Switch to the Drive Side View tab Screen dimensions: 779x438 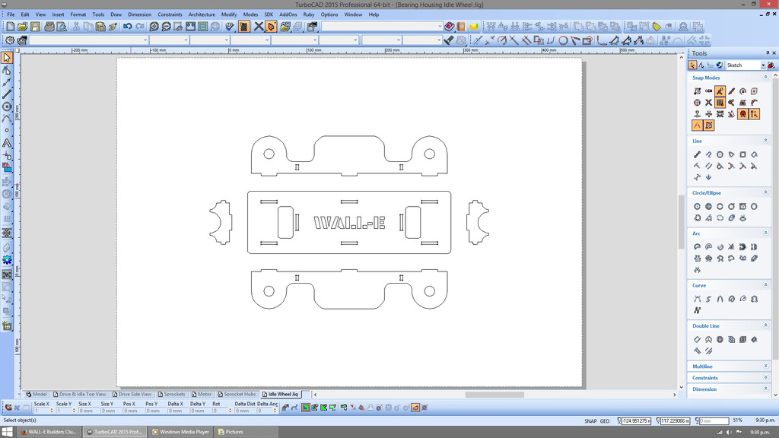pos(132,395)
